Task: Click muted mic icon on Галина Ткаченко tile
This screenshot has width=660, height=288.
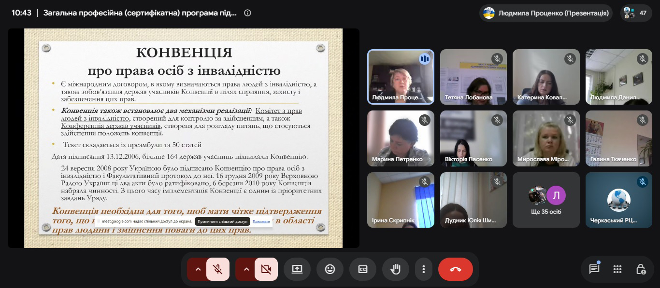Action: (x=643, y=120)
